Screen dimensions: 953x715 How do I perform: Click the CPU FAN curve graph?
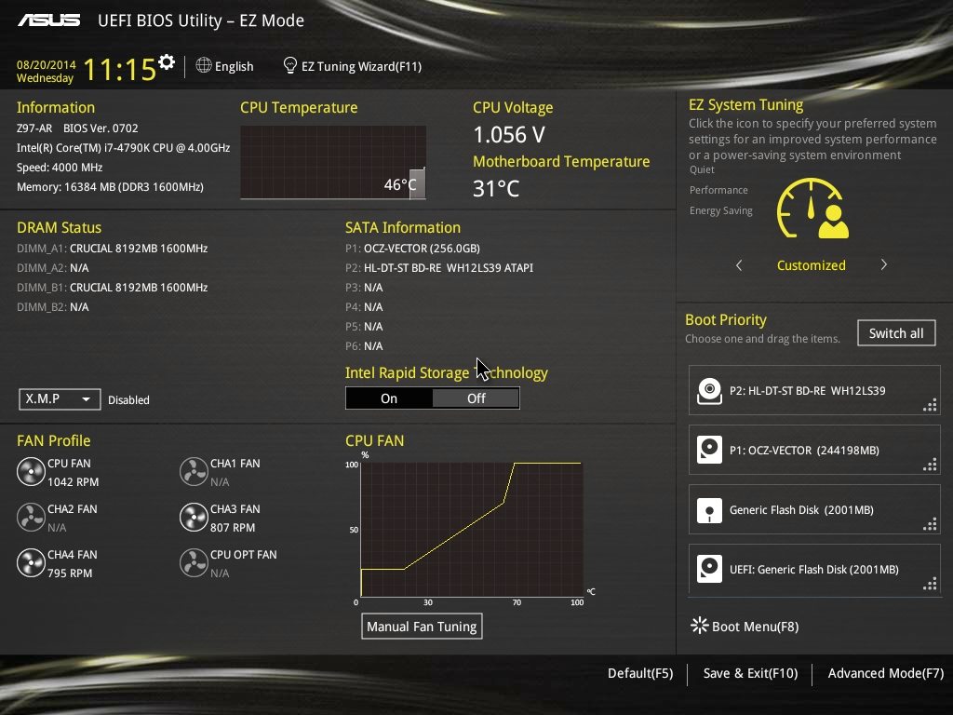tap(472, 530)
